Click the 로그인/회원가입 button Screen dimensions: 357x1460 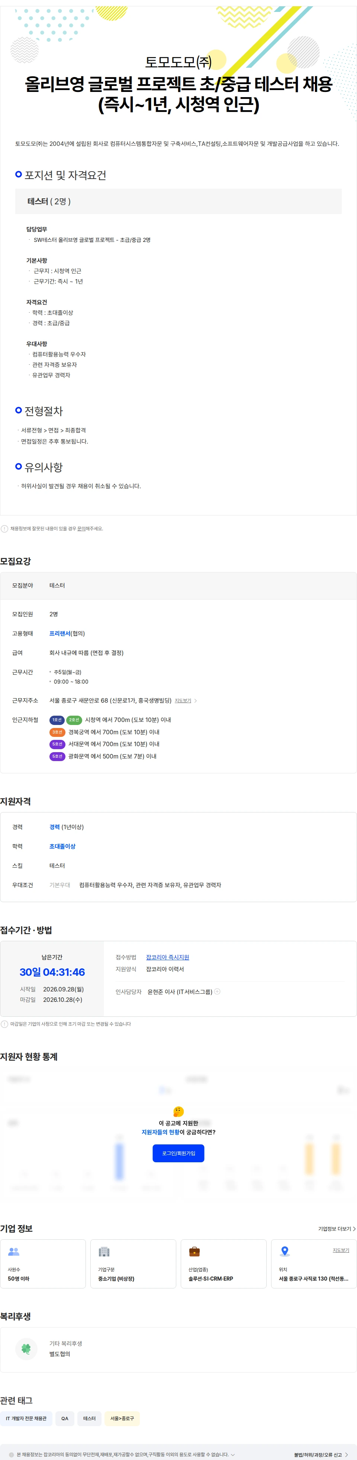(178, 1153)
